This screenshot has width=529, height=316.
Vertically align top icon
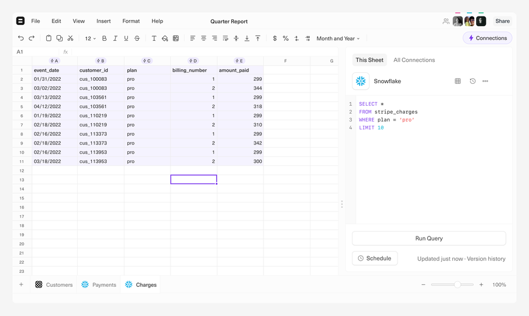(x=257, y=38)
